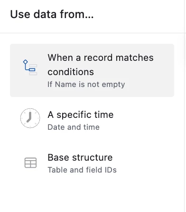Click the header row of the table icon
This screenshot has width=186, height=212.
[30, 159]
